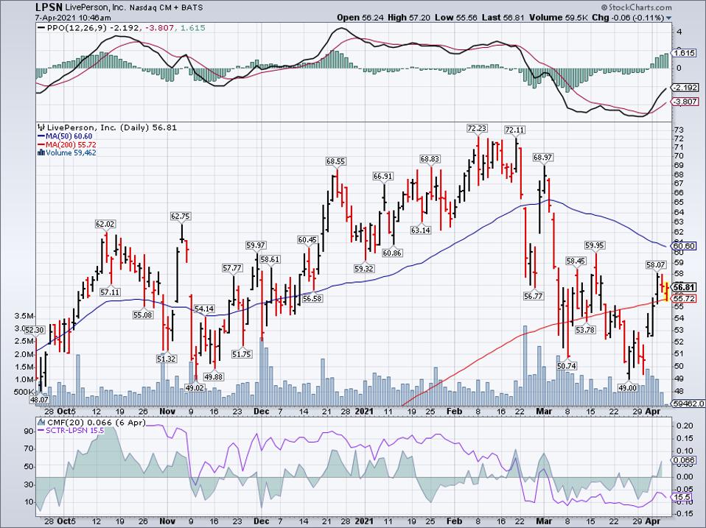The width and height of the screenshot is (706, 528).
Task: Click the price bars icon before LivePerson, Inc. (Daily)
Action: click(41, 127)
